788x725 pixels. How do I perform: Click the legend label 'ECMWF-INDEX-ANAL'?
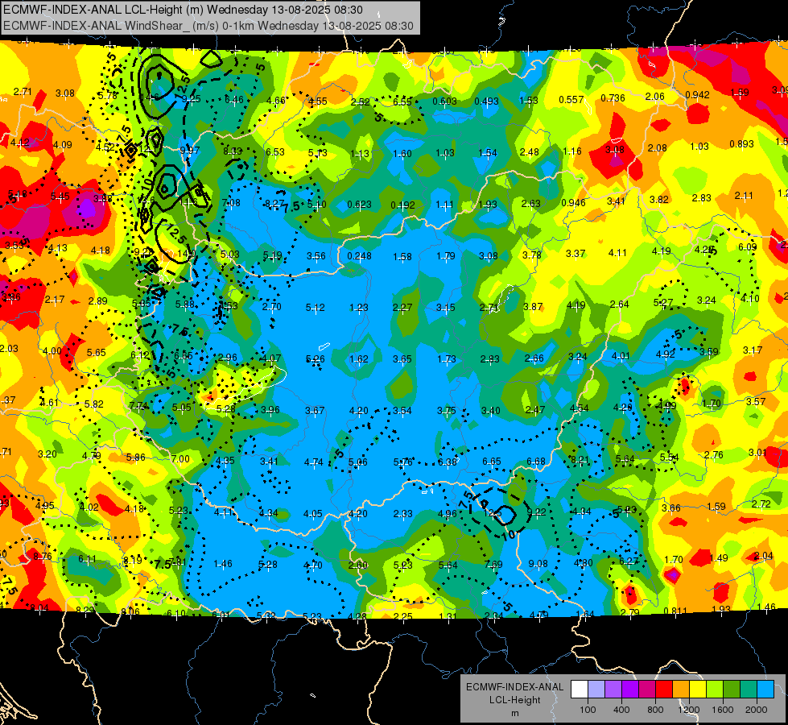[x=514, y=687]
